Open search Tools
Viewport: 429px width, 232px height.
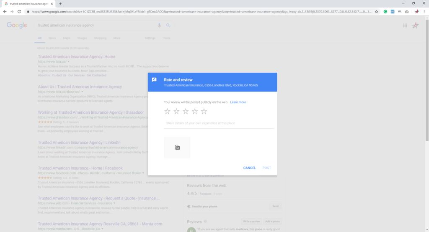click(x=167, y=38)
